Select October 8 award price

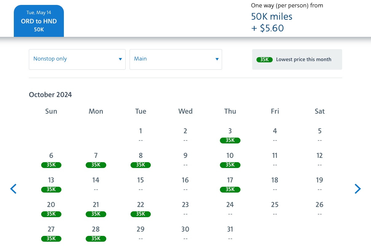click(141, 165)
